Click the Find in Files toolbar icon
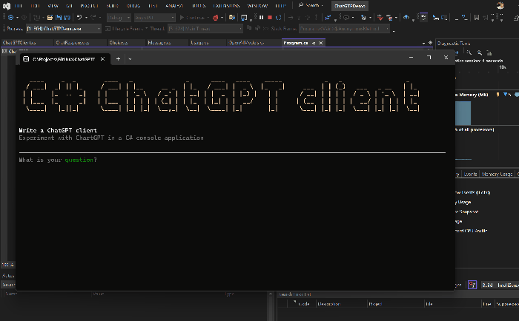519x321 pixels. point(232,18)
